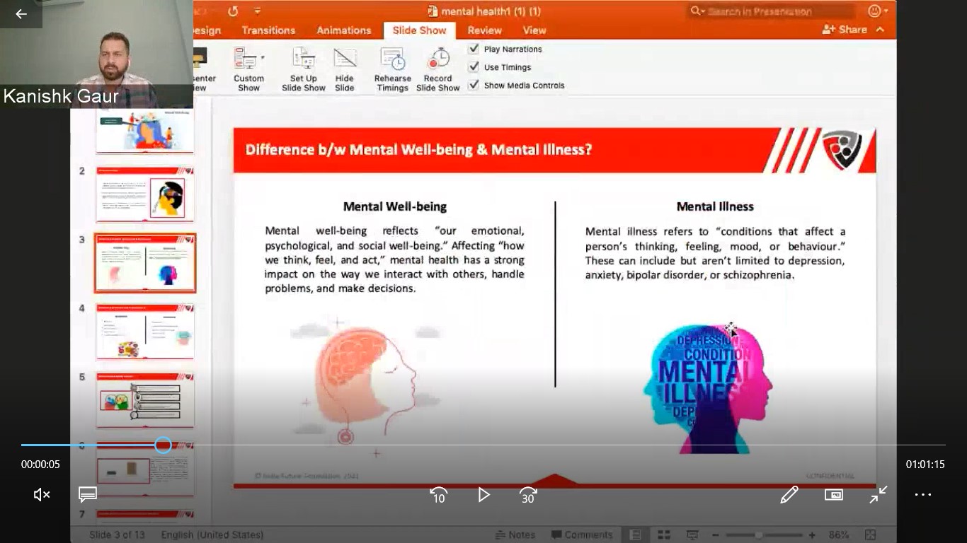
Task: Click the video progress bar scrubber handle
Action: pyautogui.click(x=163, y=445)
